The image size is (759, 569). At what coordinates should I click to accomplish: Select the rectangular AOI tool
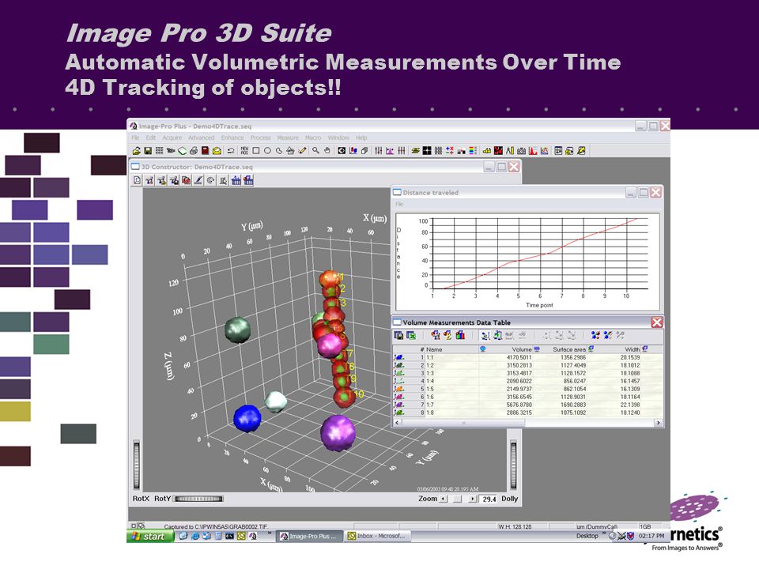pyautogui.click(x=256, y=150)
